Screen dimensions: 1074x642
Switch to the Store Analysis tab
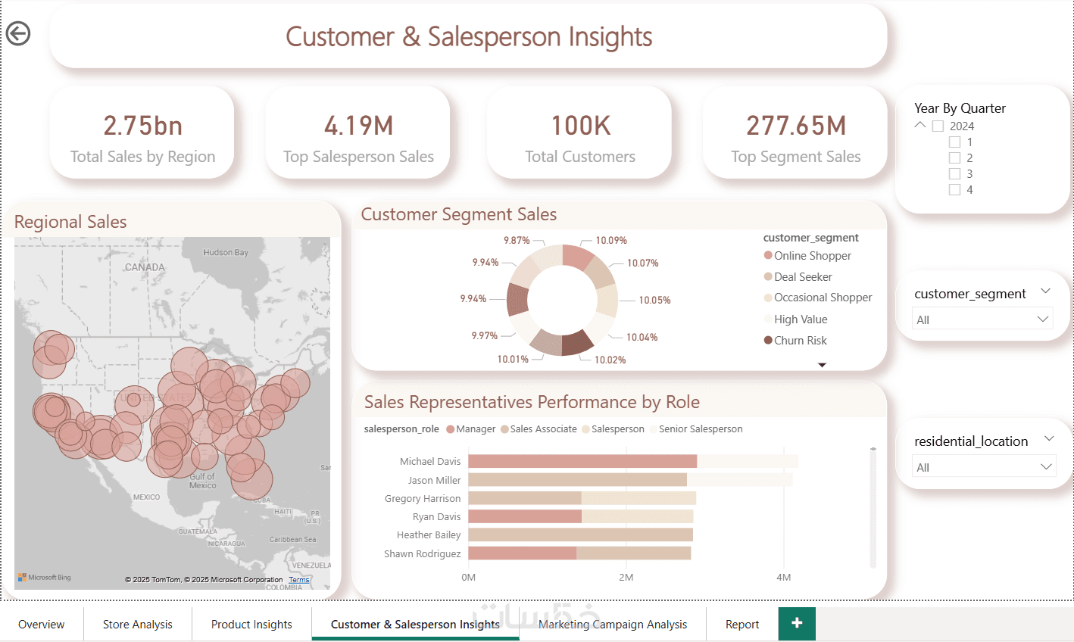137,625
